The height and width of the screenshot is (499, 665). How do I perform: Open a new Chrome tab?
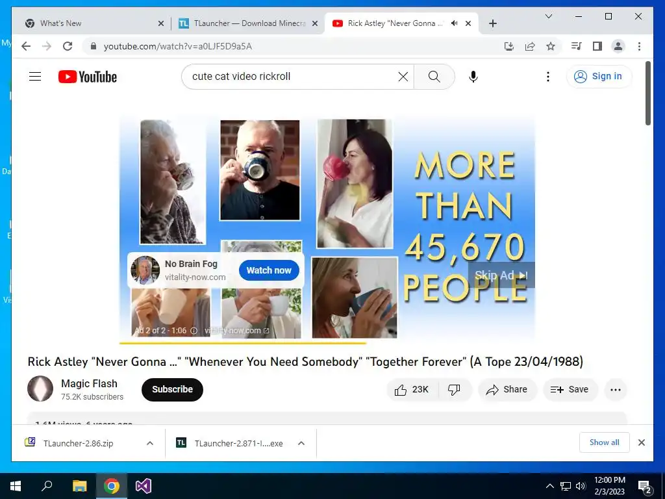tap(492, 24)
